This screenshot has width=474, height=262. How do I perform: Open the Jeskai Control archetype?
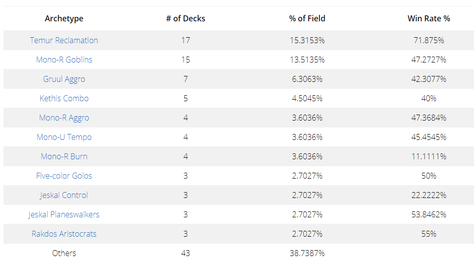coord(64,195)
